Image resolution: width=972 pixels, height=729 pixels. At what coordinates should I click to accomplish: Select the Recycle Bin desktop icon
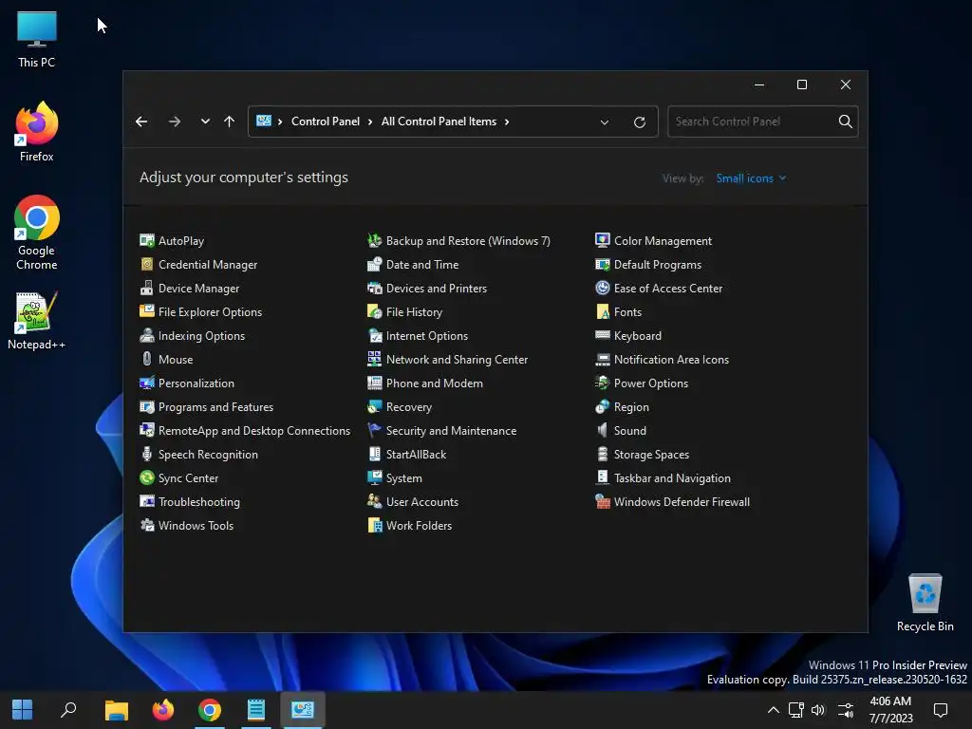click(x=925, y=602)
